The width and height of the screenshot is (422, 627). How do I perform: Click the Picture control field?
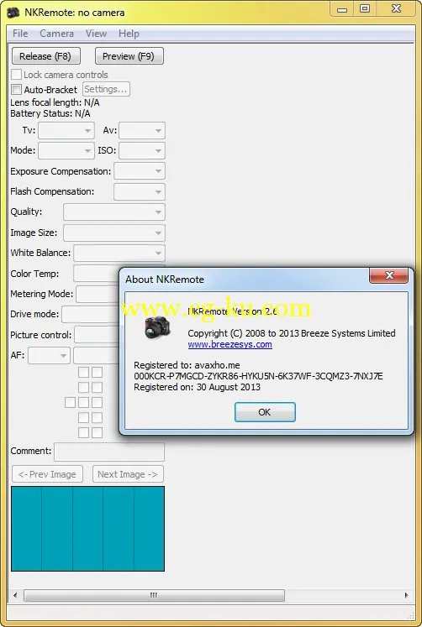click(x=97, y=335)
